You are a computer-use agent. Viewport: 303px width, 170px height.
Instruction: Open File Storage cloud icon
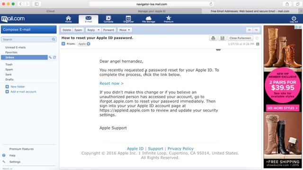point(148,19)
